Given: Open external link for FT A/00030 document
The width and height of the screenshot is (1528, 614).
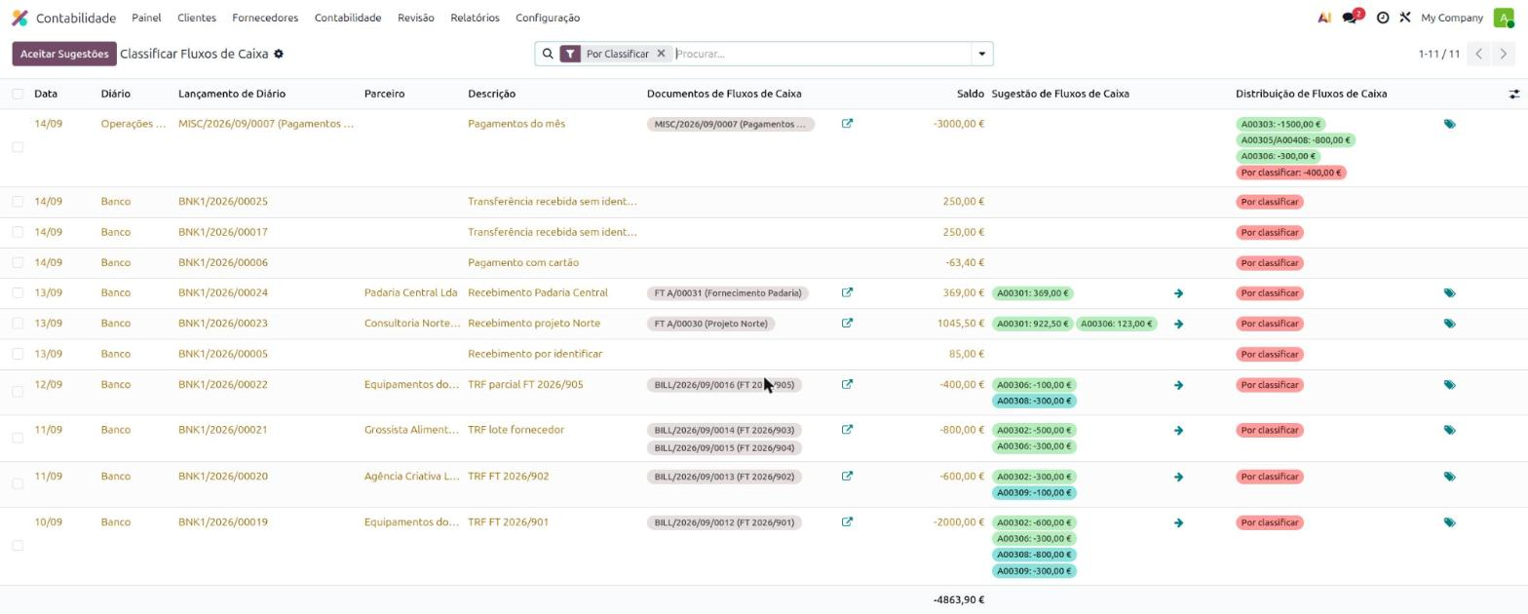Looking at the screenshot, I should click(847, 323).
